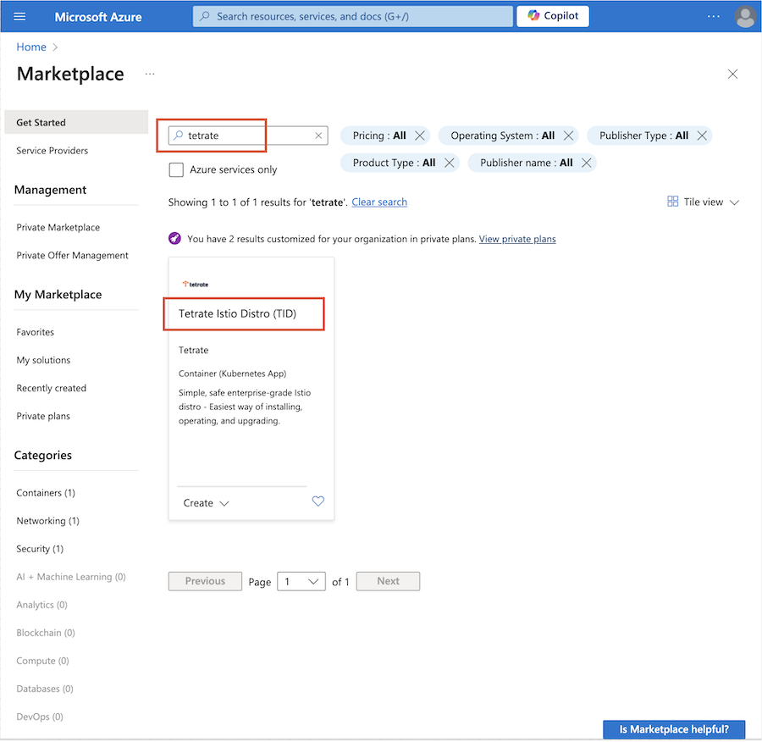Open the user account avatar

(x=744, y=17)
